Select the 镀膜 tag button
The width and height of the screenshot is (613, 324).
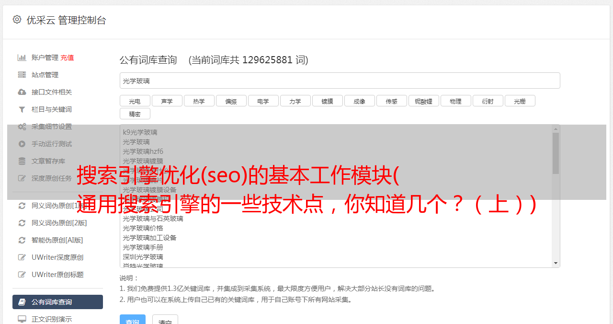[x=328, y=101]
